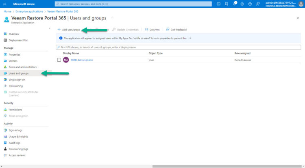
Task: Open Audit logs under Activity
Action: (x=14, y=142)
